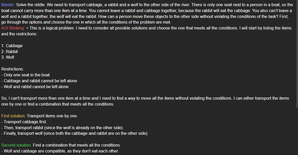Click the "Restrictions:" heading text
This screenshot has height=155, width=298.
click(x=13, y=69)
